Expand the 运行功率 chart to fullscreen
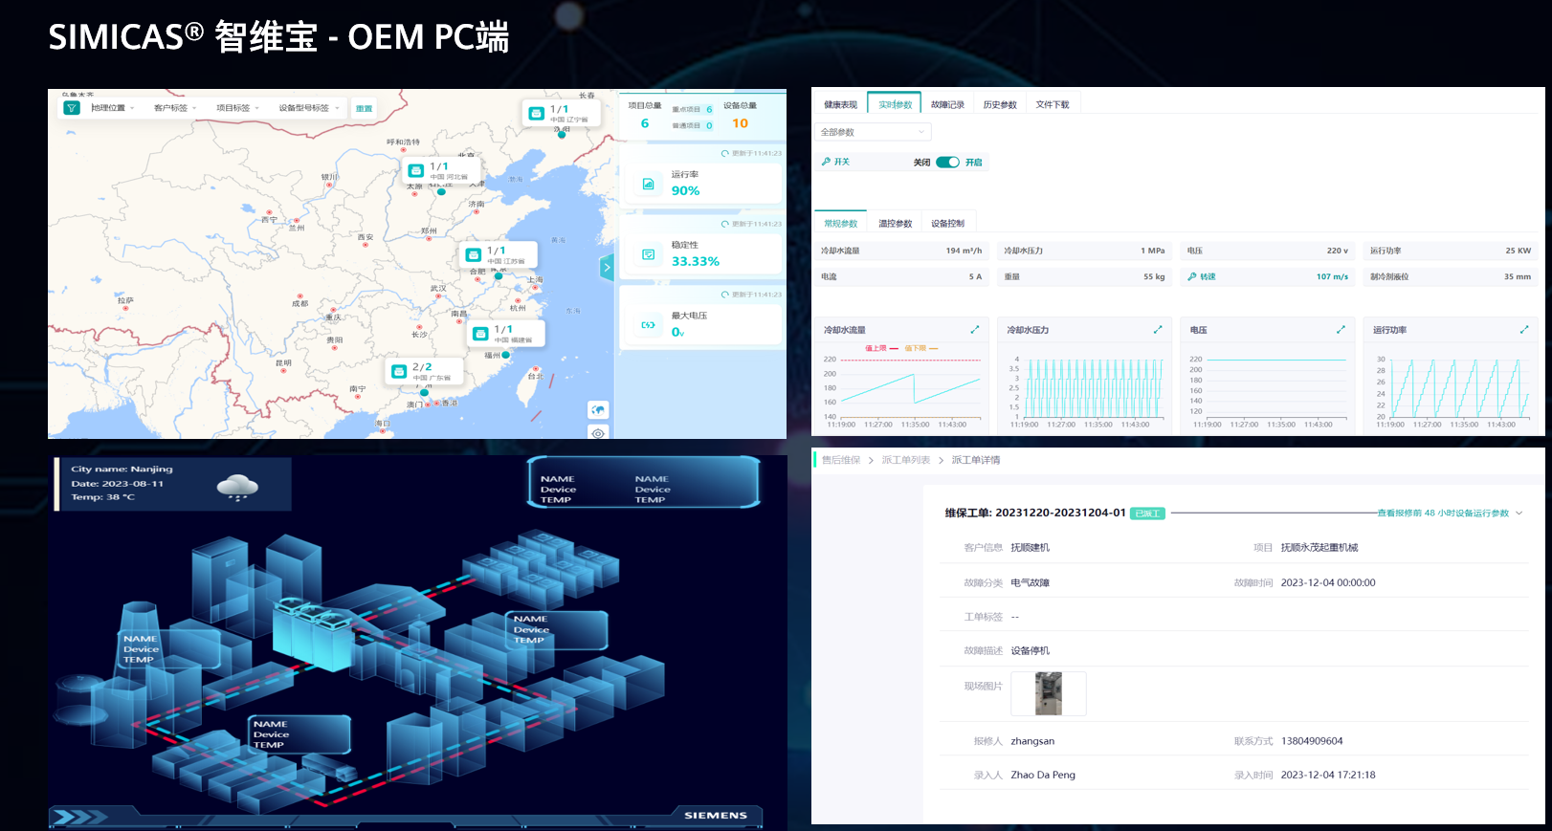The image size is (1552, 831). (1524, 330)
